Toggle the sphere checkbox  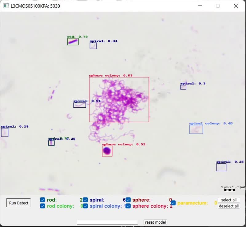[128, 200]
